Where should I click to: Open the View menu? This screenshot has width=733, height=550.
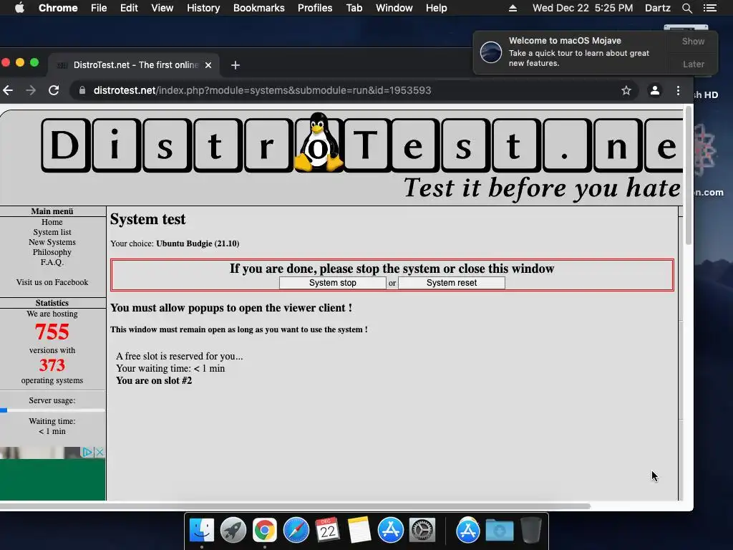pos(162,8)
